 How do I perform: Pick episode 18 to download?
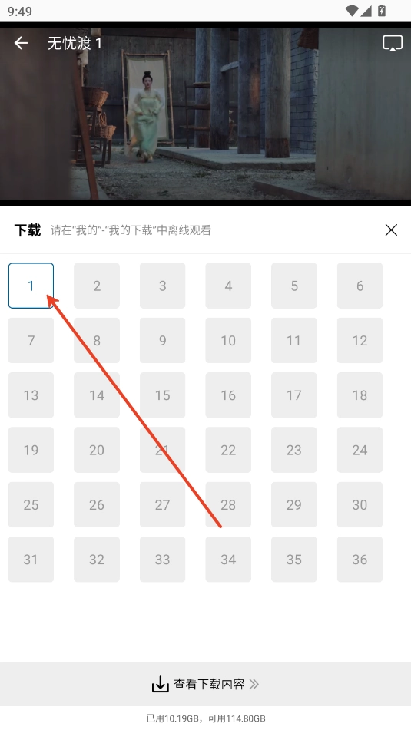(360, 395)
